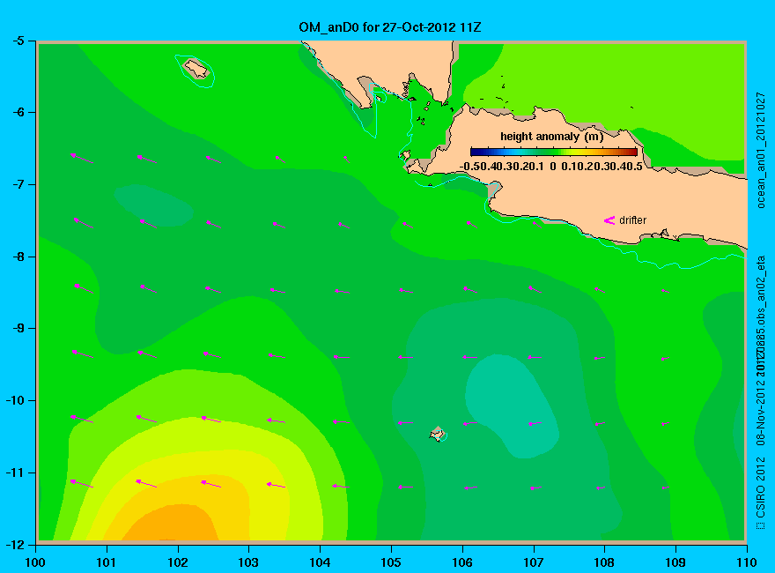Click the x-axis label 102
This screenshot has height=573, width=775.
(x=177, y=562)
